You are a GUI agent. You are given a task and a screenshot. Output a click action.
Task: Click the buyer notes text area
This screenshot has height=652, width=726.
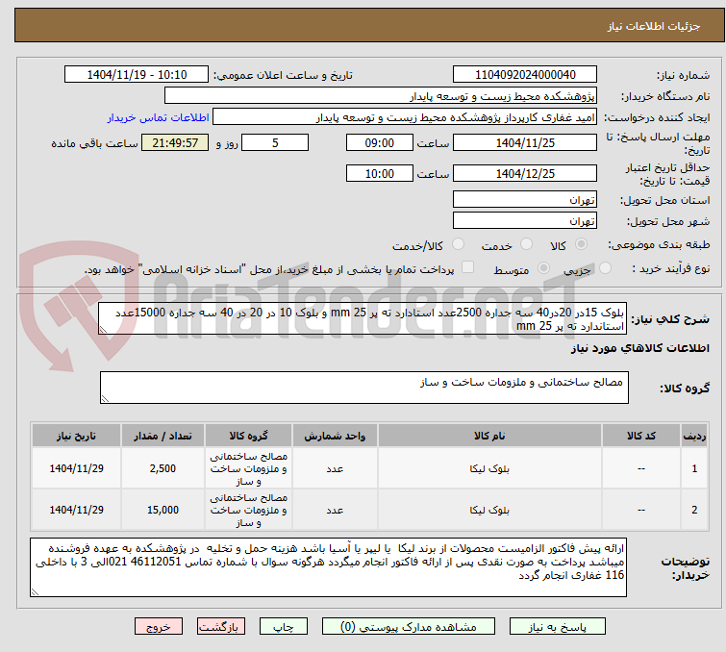tap(328, 567)
